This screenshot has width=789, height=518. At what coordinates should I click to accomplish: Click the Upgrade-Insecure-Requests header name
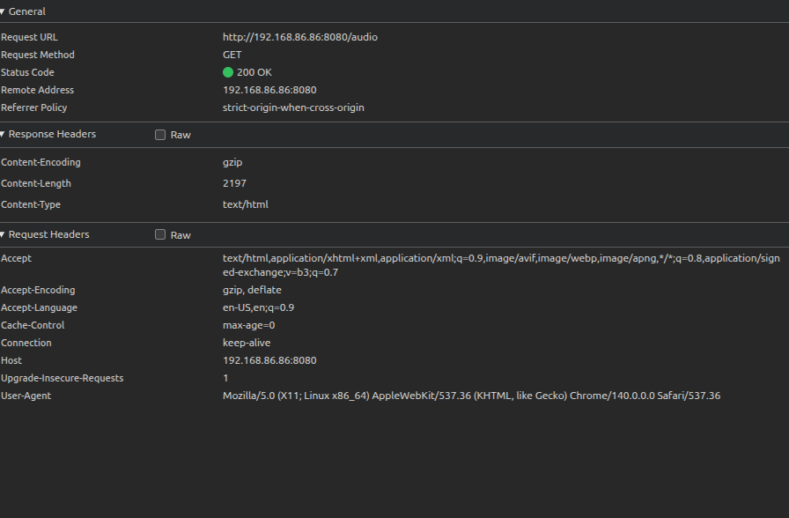(62, 378)
